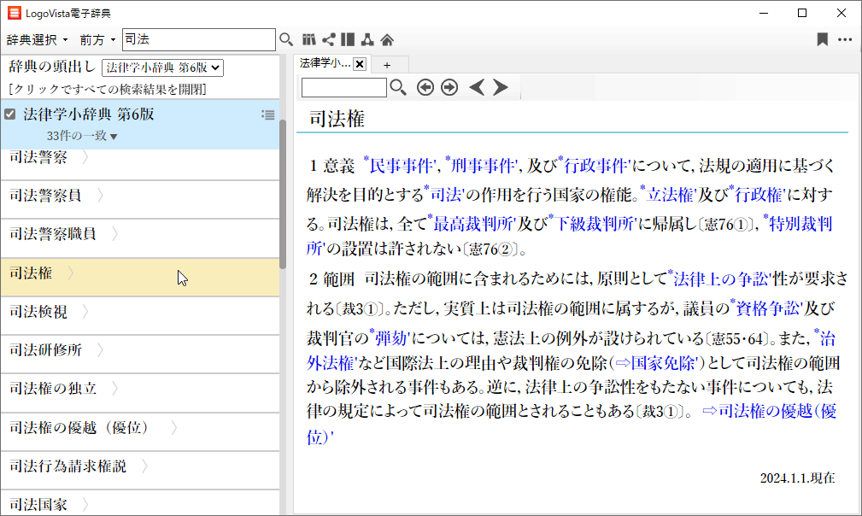Open the 辞典選択 dropdown menu

pos(37,40)
